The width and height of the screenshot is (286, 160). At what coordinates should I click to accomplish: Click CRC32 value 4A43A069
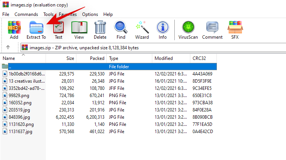202,74
